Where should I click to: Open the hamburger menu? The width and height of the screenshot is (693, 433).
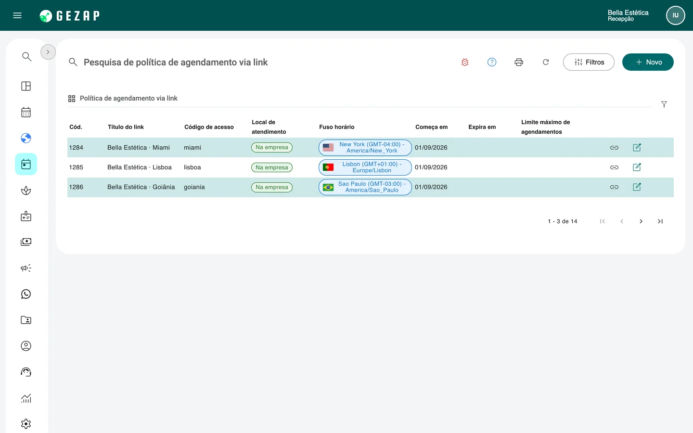coord(17,15)
